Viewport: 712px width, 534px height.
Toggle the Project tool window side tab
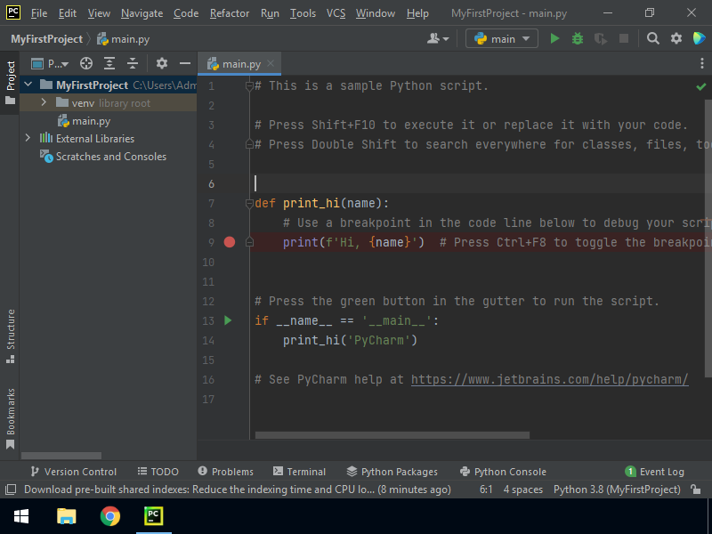[11, 82]
